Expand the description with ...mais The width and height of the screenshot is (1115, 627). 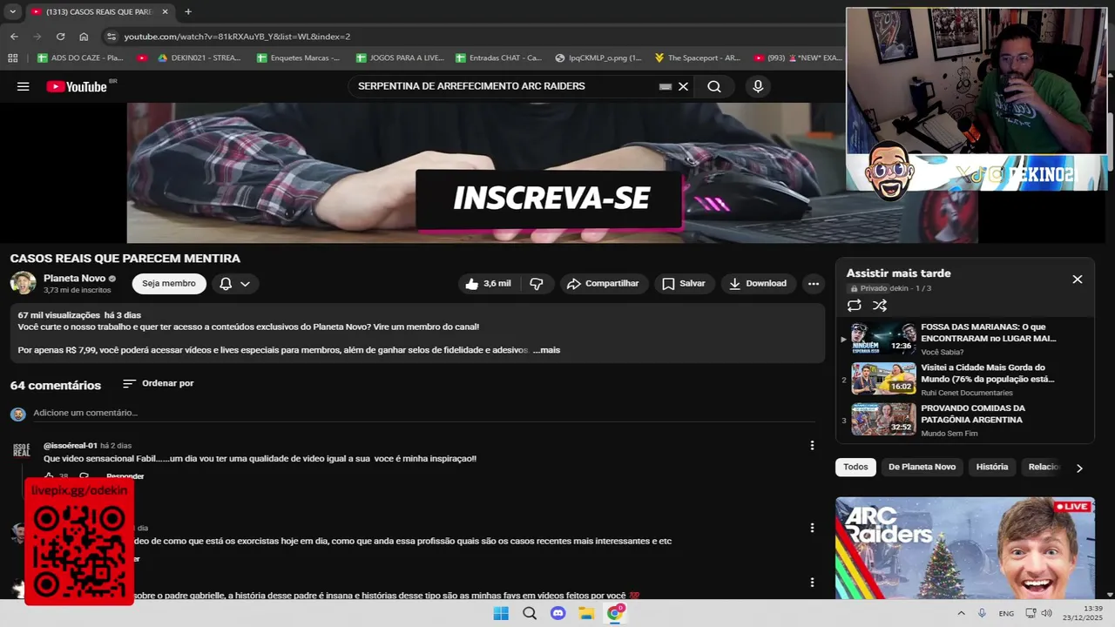546,350
